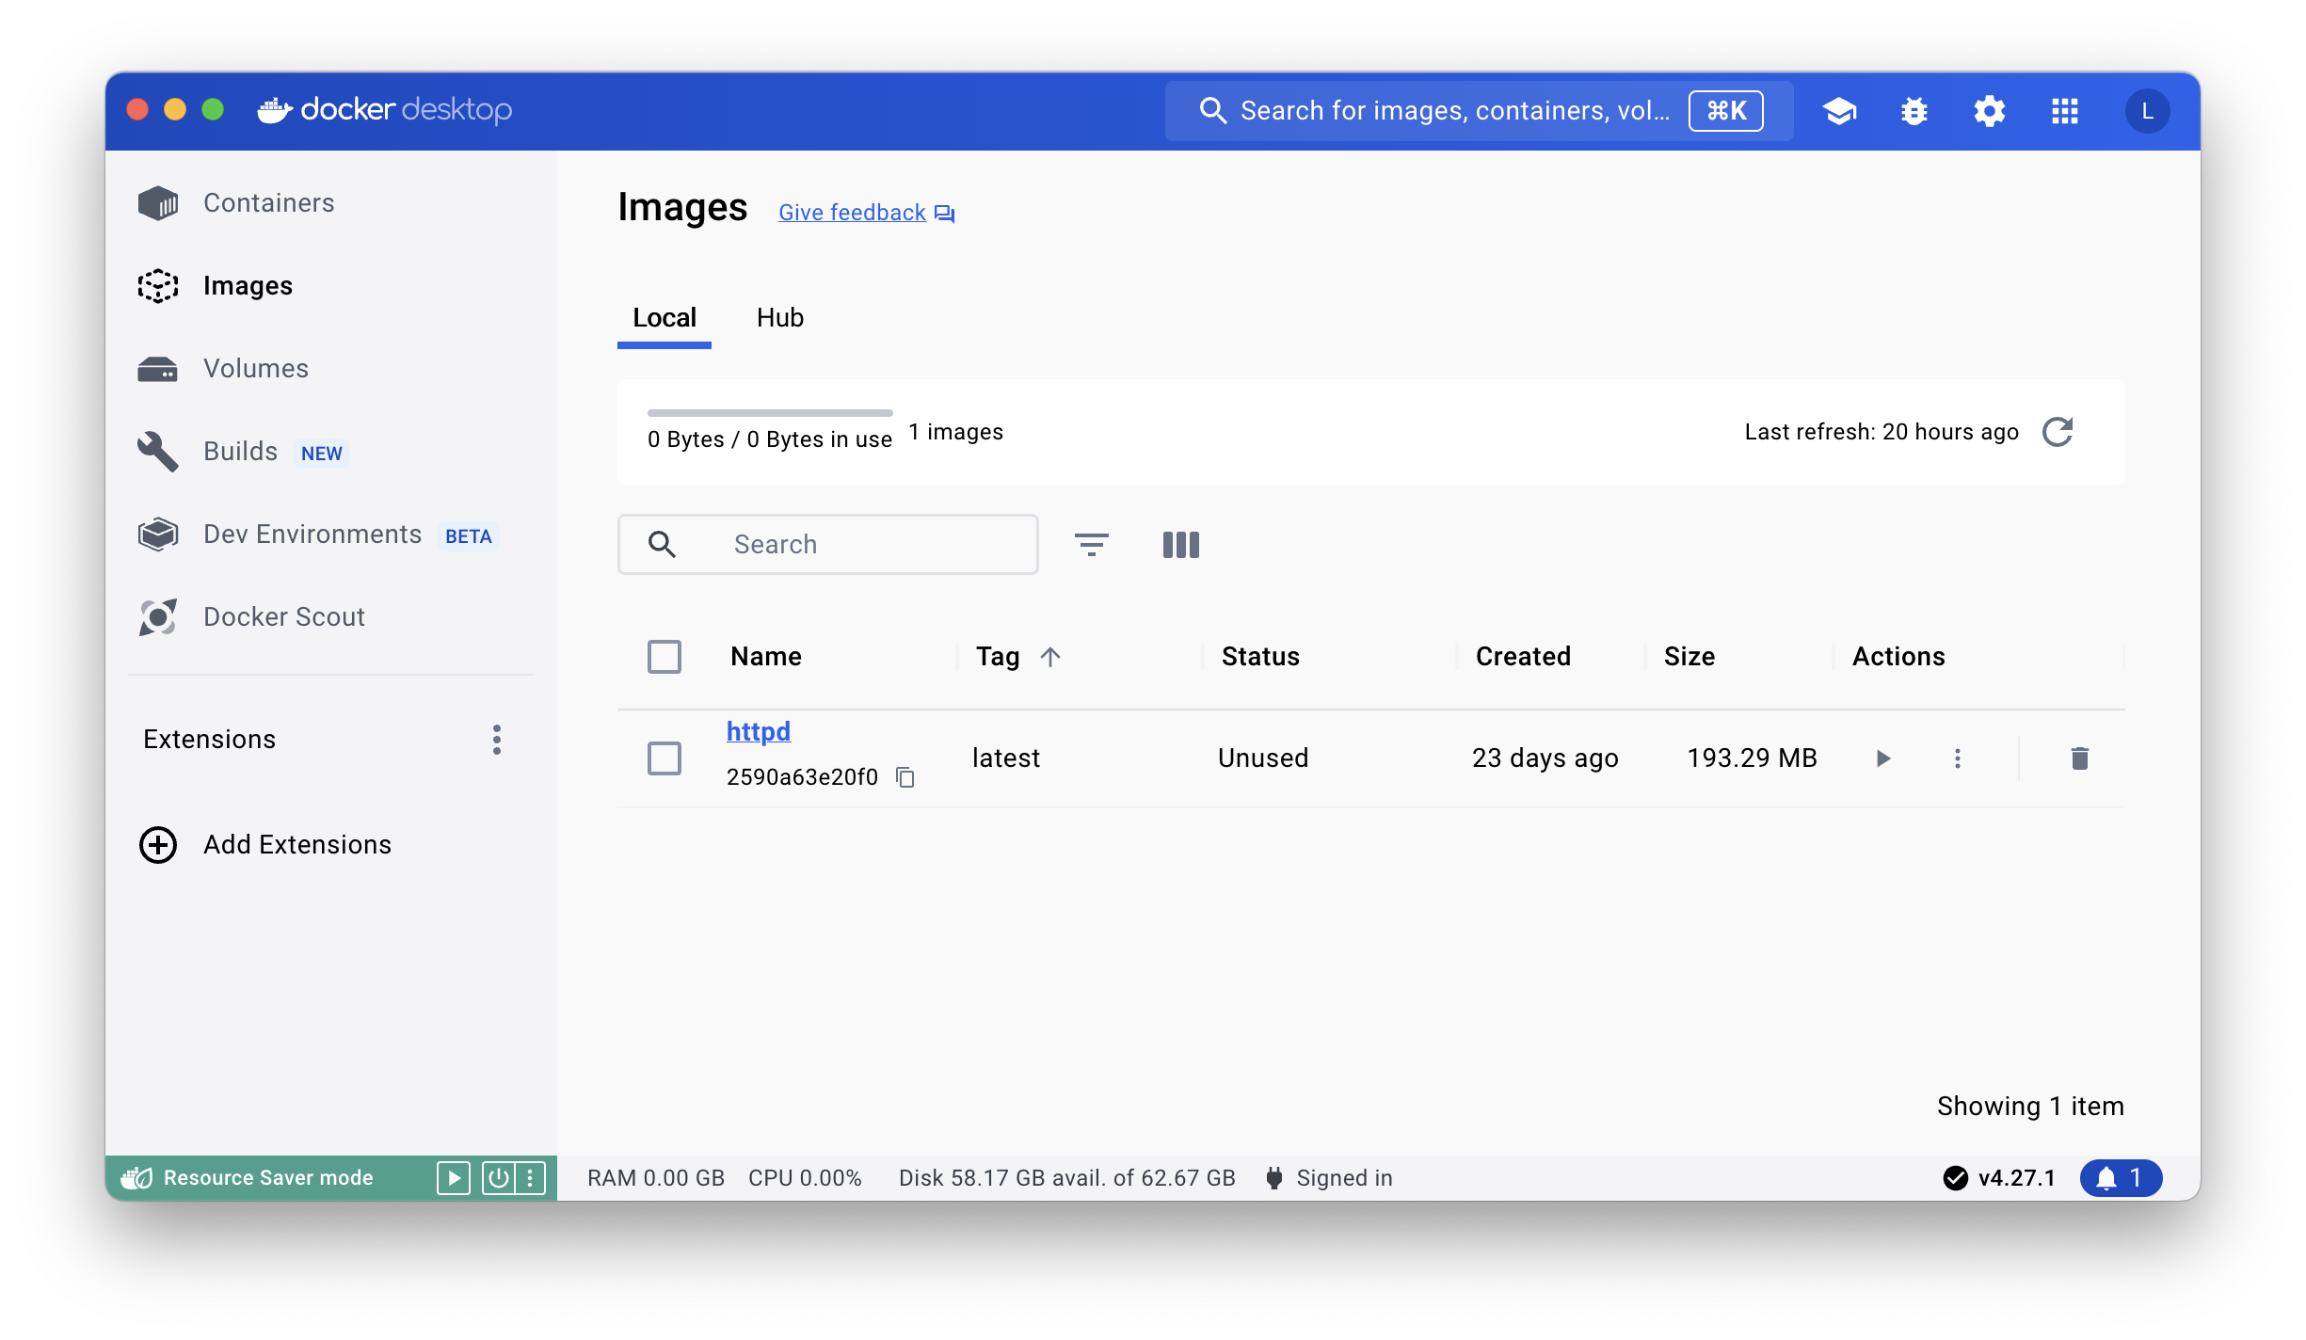This screenshot has height=1340, width=2306.
Task: Click the Images sidebar icon
Action: 157,286
